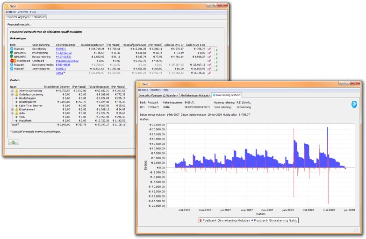This screenshot has height=239, width=366.
Task: Expand the Auto tree node
Action: pyautogui.click(x=12, y=113)
